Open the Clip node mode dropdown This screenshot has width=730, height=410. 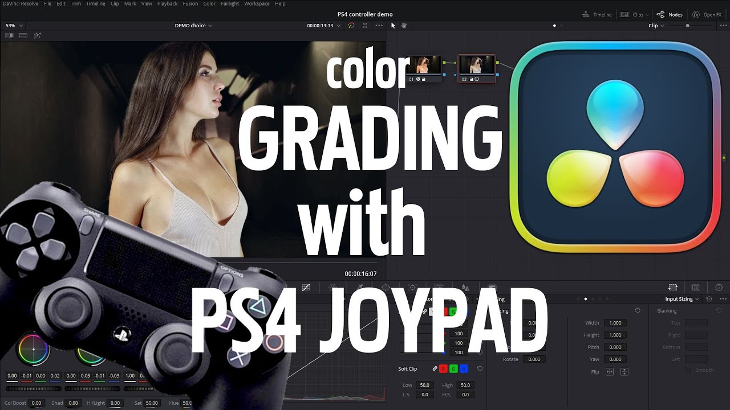click(656, 26)
